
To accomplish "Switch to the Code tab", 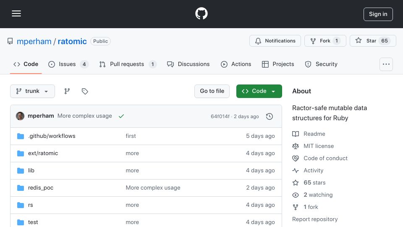I will [26, 64].
